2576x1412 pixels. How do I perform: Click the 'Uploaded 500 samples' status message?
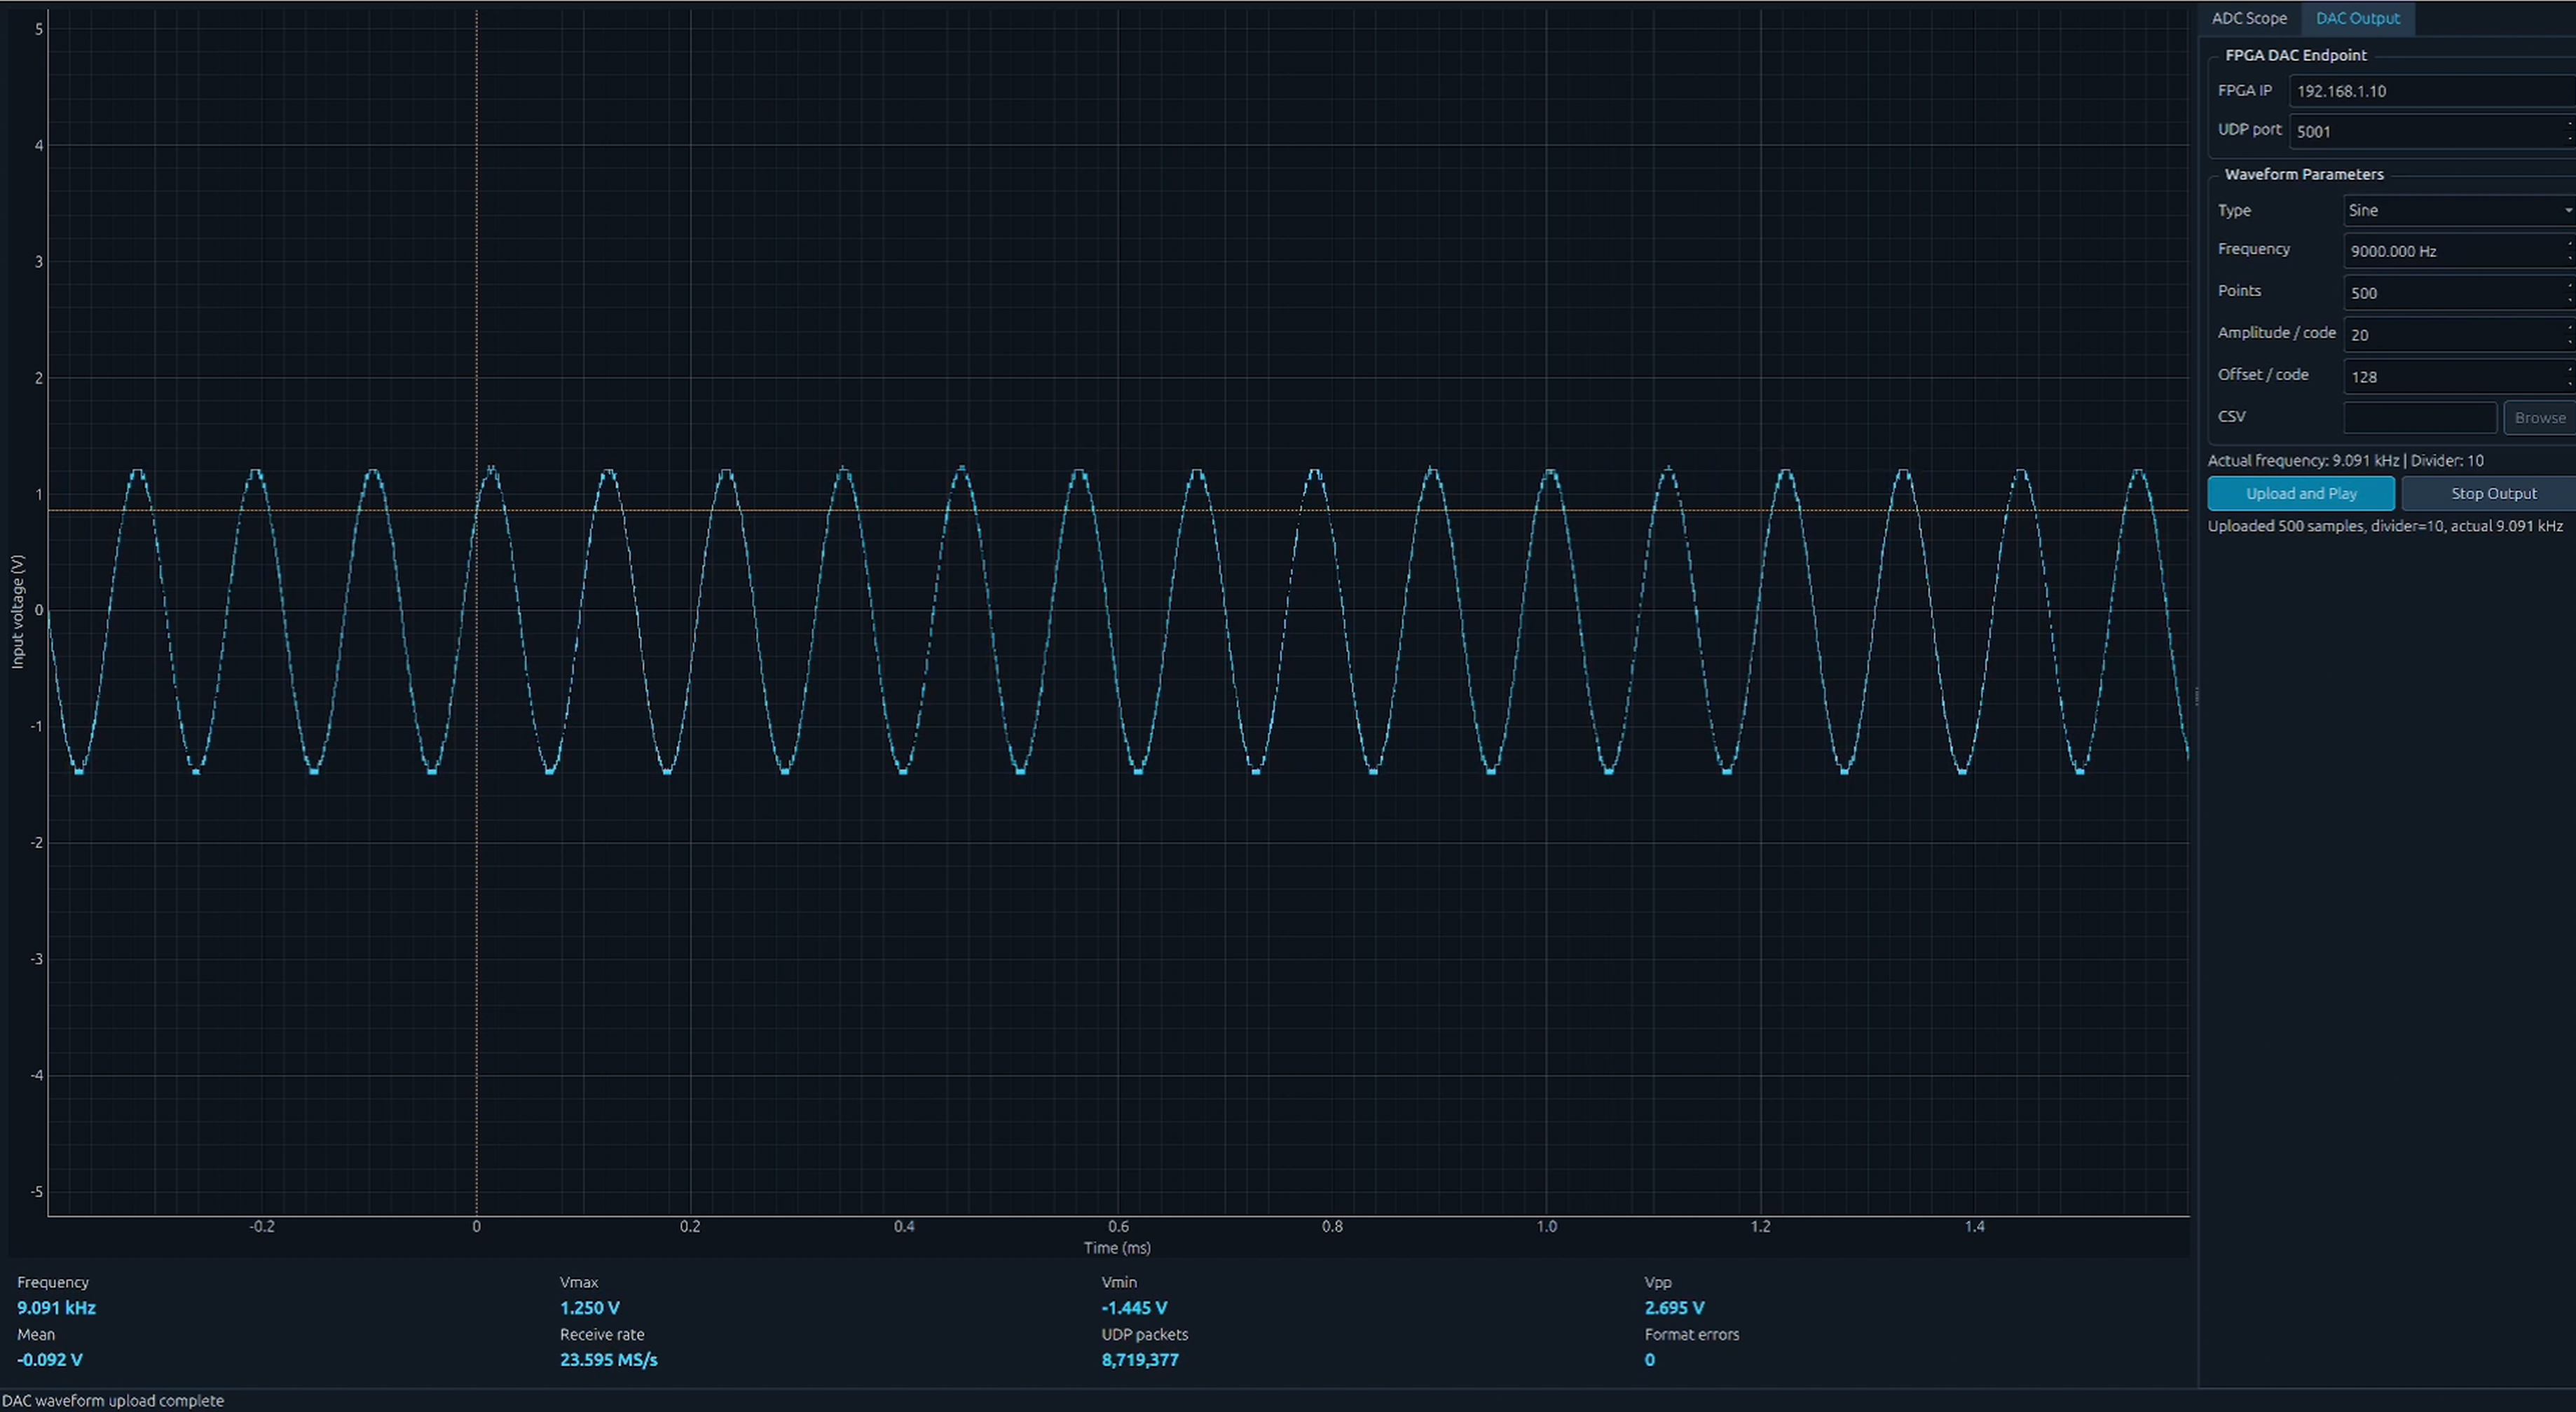pyautogui.click(x=2386, y=525)
